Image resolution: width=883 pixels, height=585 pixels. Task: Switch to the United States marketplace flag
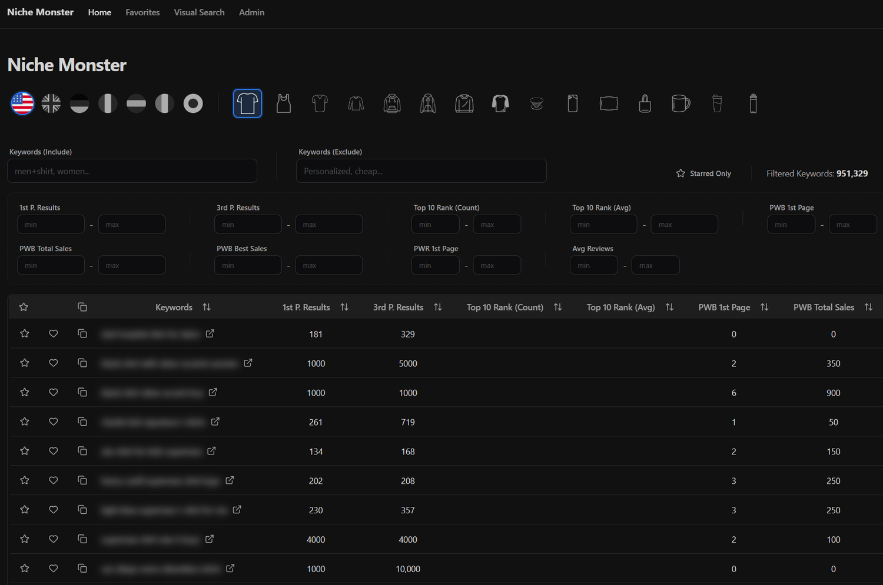point(22,103)
